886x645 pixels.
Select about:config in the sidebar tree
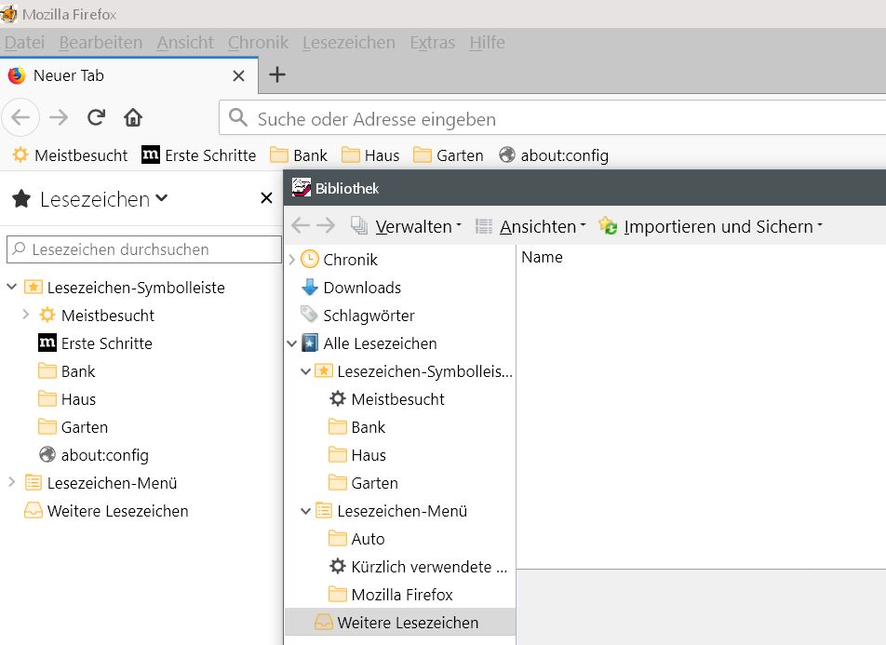[94, 454]
